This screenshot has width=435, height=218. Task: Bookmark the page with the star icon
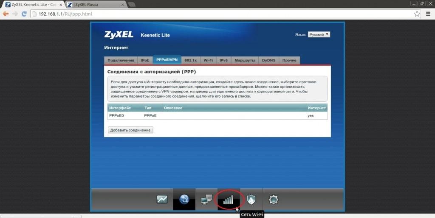417,14
